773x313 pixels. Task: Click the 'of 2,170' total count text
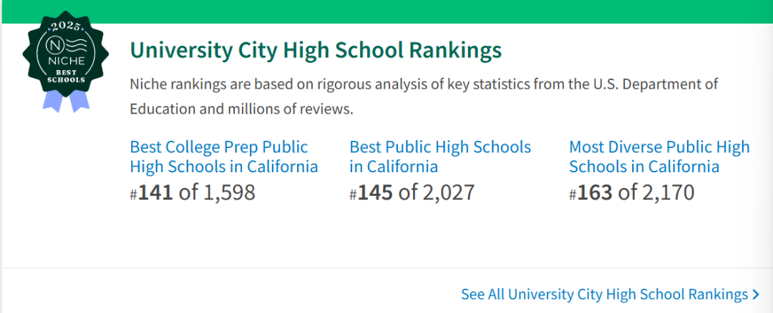point(656,192)
